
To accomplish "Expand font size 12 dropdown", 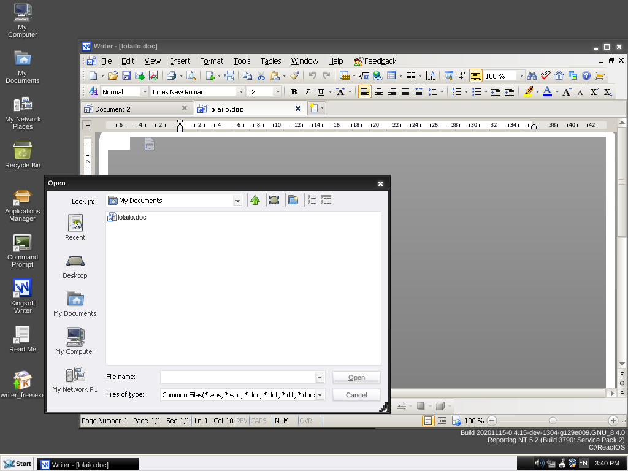I will 278,92.
